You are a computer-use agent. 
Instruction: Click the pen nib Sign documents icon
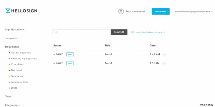(121, 11)
